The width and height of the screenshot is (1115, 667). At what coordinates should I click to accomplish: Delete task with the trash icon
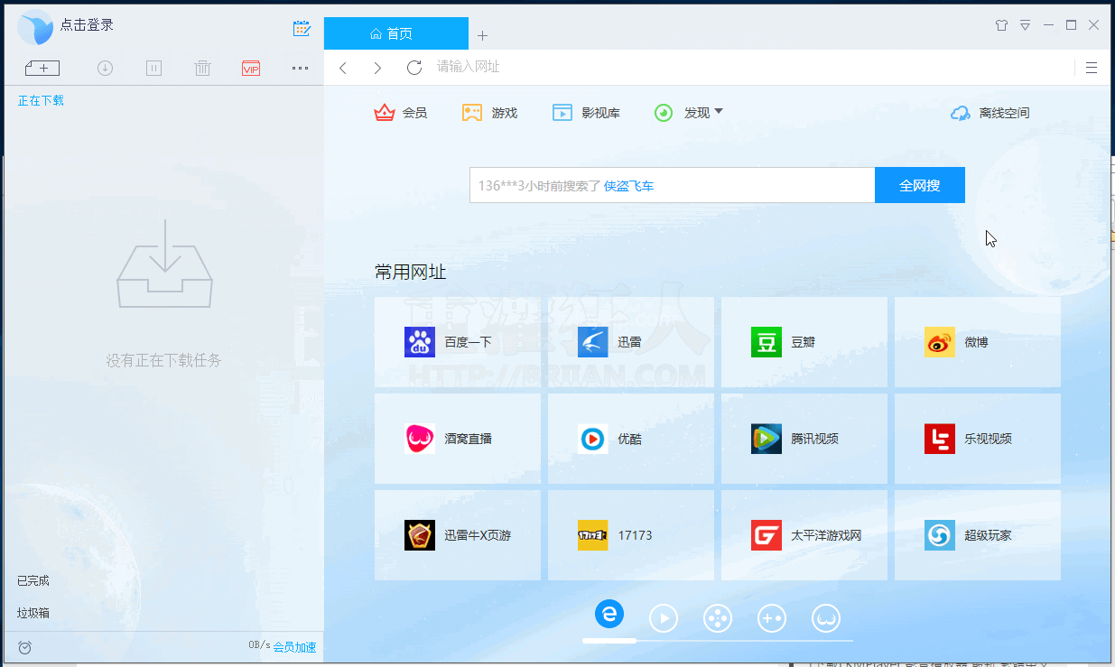[202, 68]
